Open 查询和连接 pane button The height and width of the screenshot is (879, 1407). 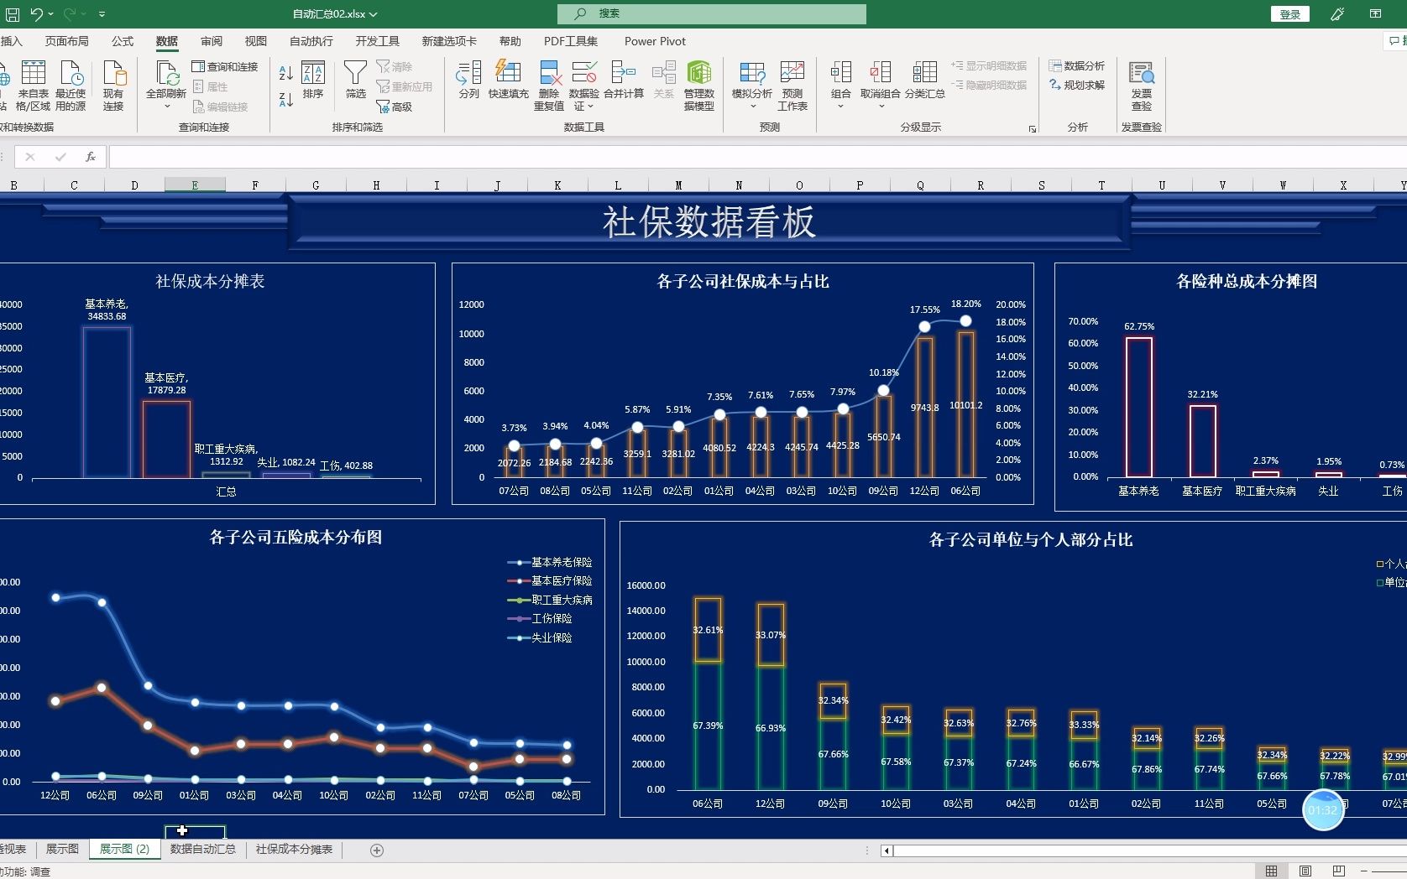[x=225, y=67]
